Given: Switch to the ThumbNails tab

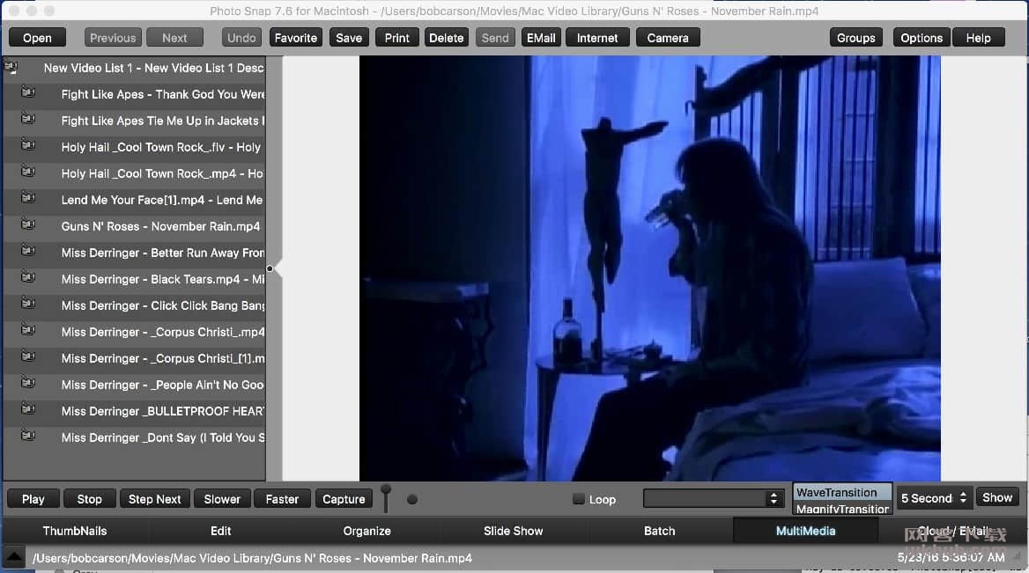Looking at the screenshot, I should (75, 531).
